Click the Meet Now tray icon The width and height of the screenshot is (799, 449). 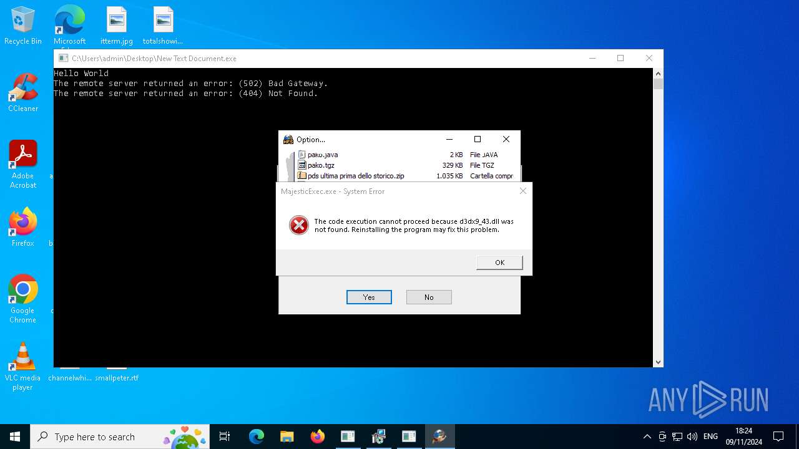pos(662,437)
